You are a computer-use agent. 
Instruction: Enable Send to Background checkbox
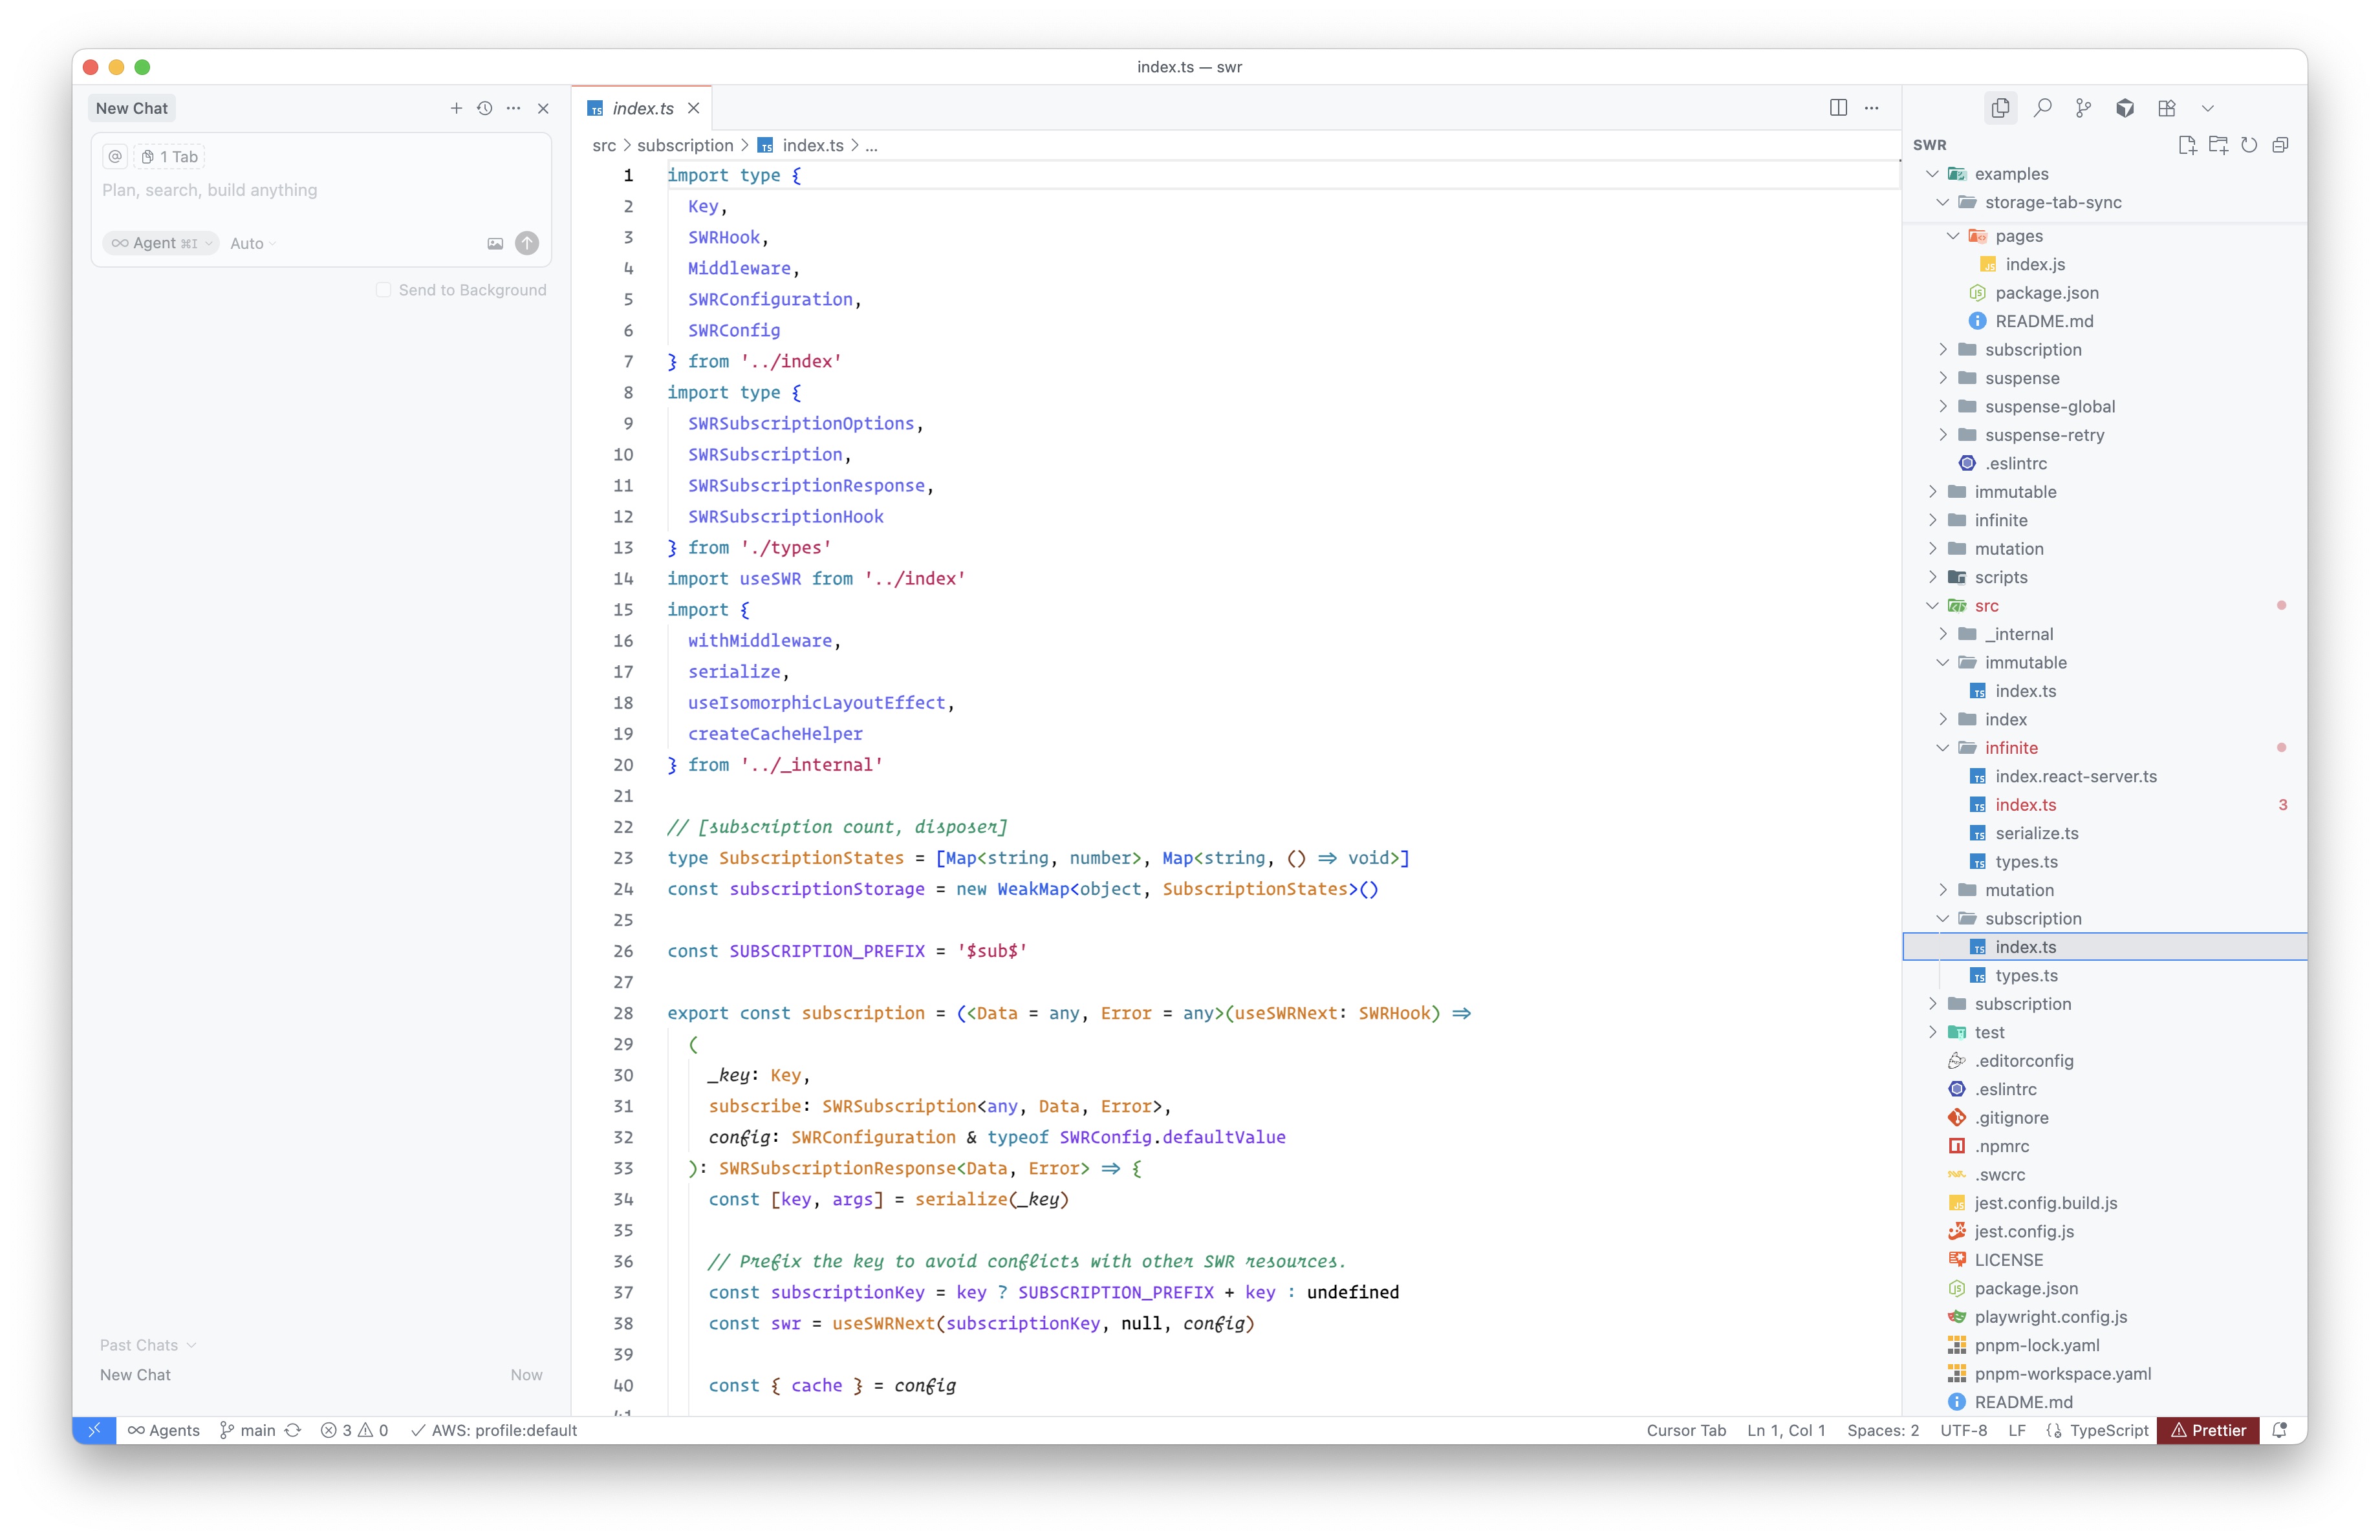pos(383,290)
